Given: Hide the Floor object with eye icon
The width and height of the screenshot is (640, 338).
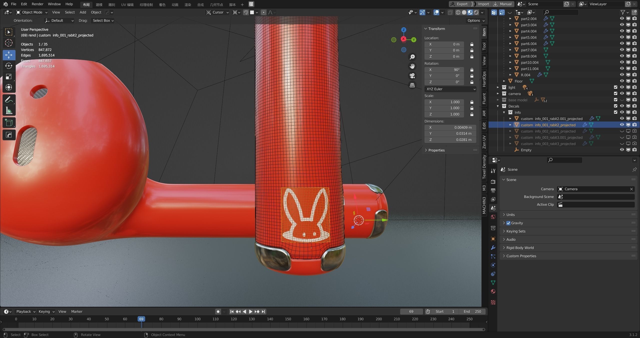Looking at the screenshot, I should 622,81.
